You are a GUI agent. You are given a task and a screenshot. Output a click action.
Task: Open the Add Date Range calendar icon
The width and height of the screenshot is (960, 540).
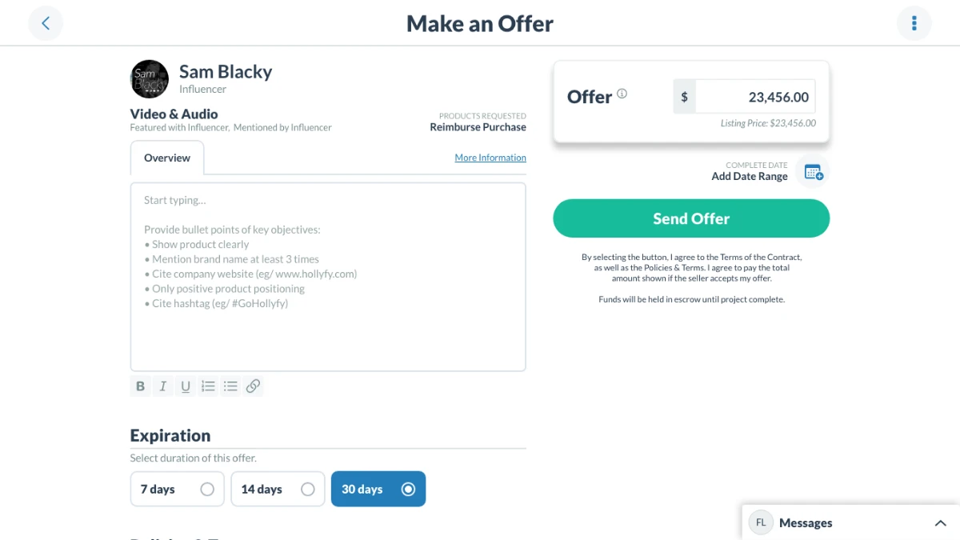click(813, 171)
